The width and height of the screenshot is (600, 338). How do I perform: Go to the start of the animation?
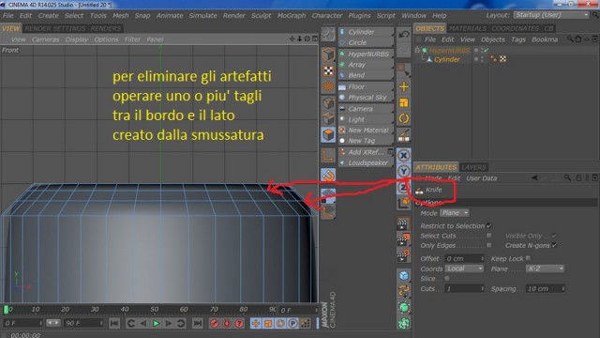click(x=114, y=323)
